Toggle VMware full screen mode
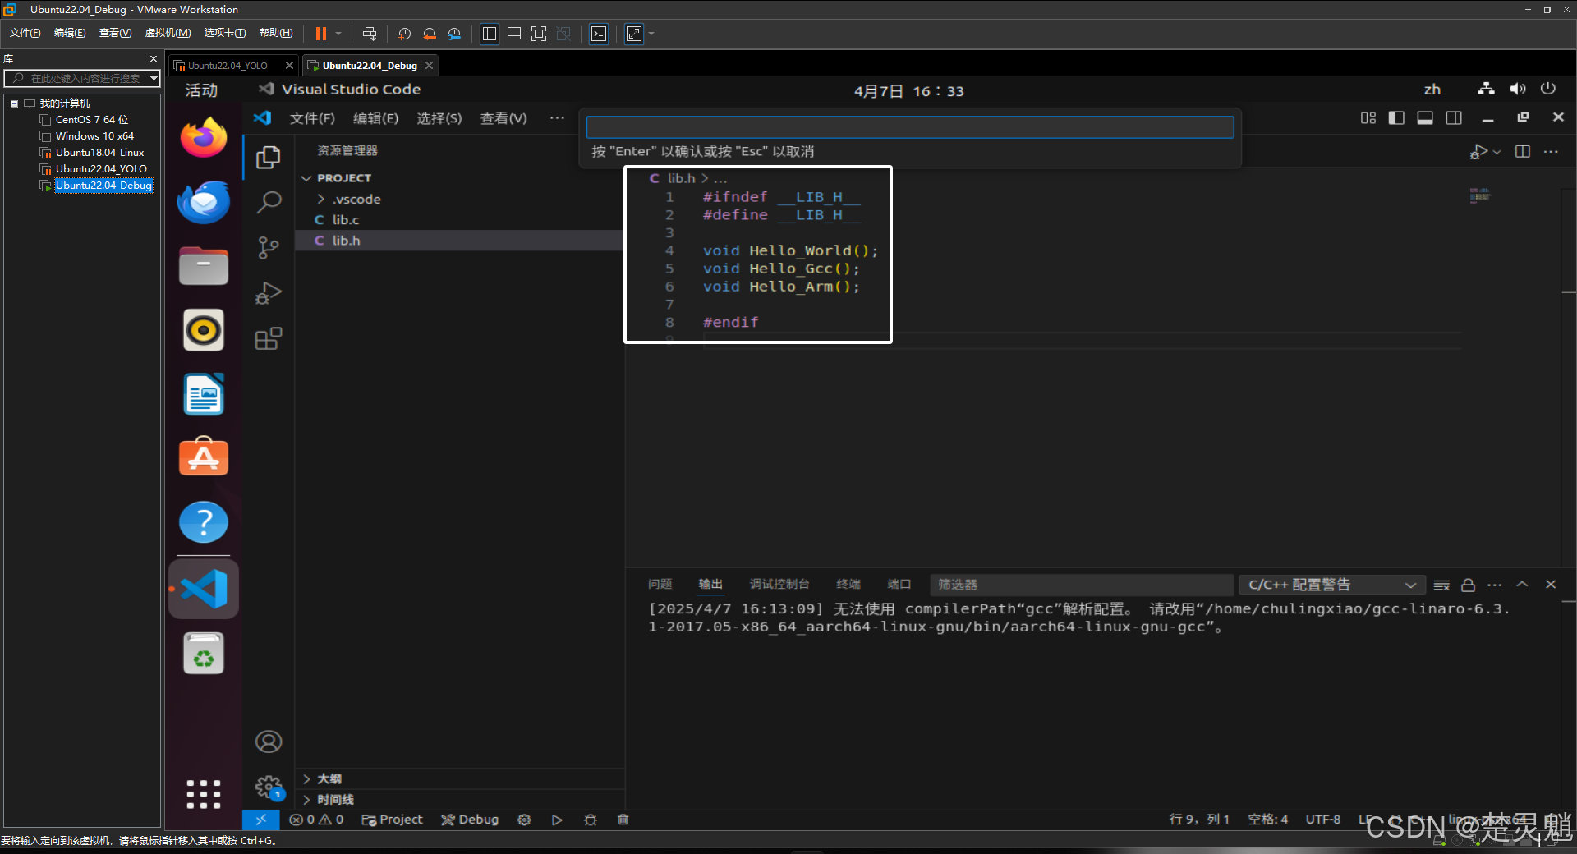The width and height of the screenshot is (1577, 854). click(539, 34)
